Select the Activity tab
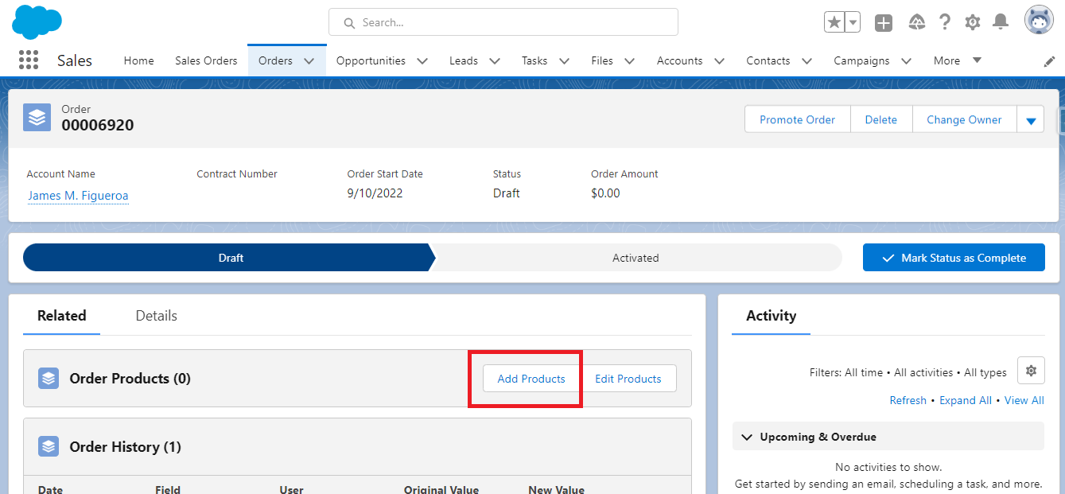The image size is (1065, 494). (x=772, y=316)
